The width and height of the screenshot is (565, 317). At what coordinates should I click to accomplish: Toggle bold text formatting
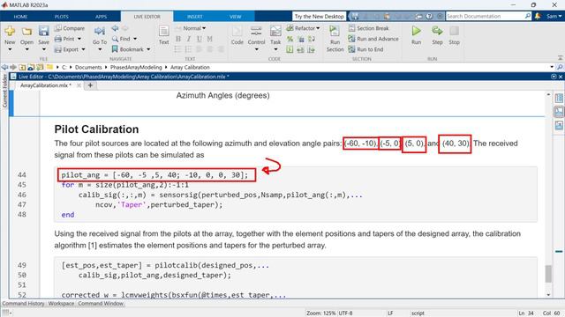coord(178,39)
